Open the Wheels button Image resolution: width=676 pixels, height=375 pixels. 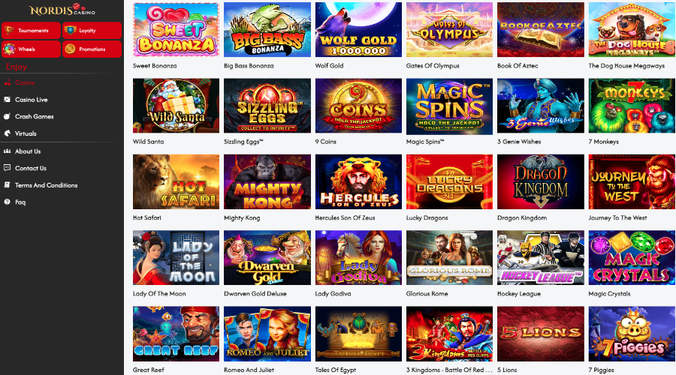[31, 49]
